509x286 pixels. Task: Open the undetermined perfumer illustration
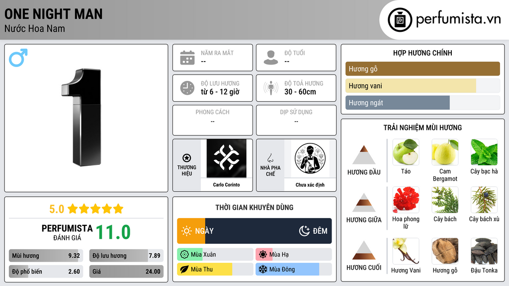tap(310, 158)
